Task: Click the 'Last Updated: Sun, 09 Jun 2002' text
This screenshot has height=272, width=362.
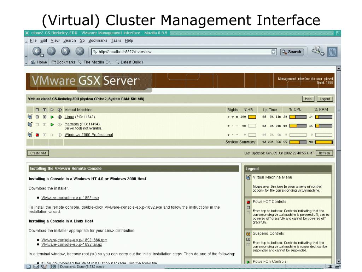Action: [279, 153]
